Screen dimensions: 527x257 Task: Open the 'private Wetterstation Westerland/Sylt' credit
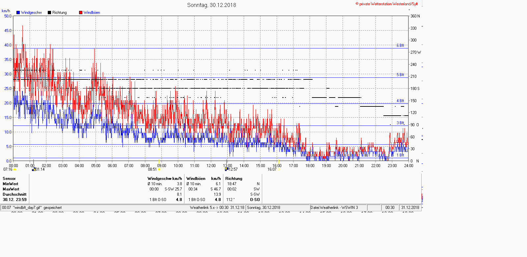point(388,4)
